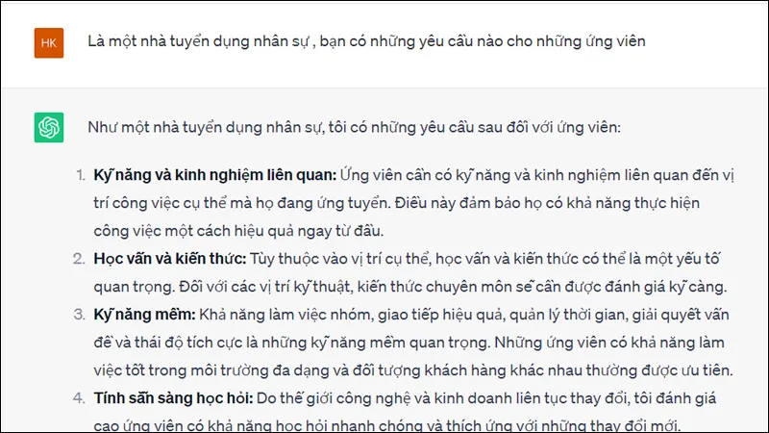769x433 pixels.
Task: Click the bold heading Học vấn và kiến thức
Action: (170, 259)
